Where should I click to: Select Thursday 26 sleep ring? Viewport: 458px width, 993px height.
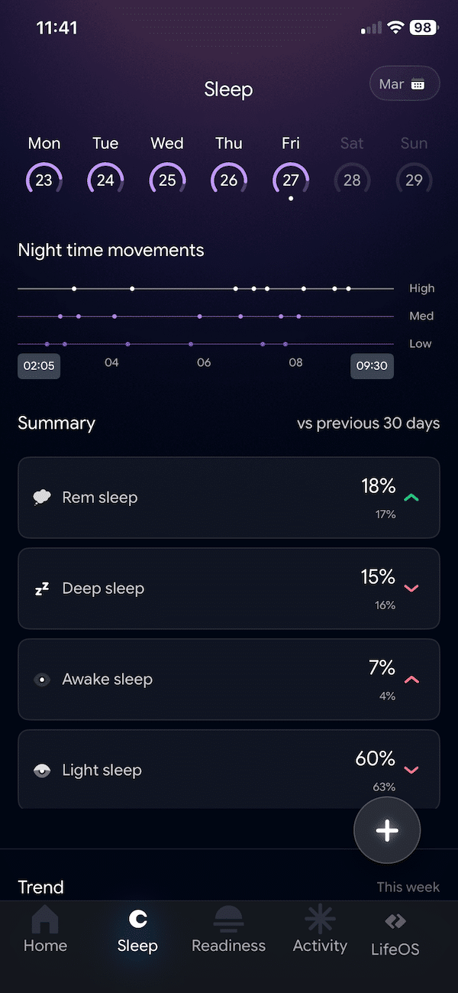(229, 180)
